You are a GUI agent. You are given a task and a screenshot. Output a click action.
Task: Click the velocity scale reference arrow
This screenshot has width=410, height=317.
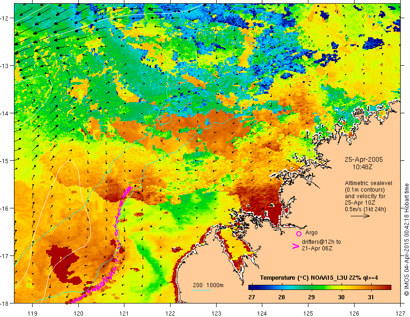coord(360,216)
